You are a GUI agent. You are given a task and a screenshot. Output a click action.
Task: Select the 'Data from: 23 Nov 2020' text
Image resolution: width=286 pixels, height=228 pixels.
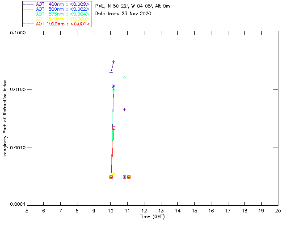[x=123, y=14]
